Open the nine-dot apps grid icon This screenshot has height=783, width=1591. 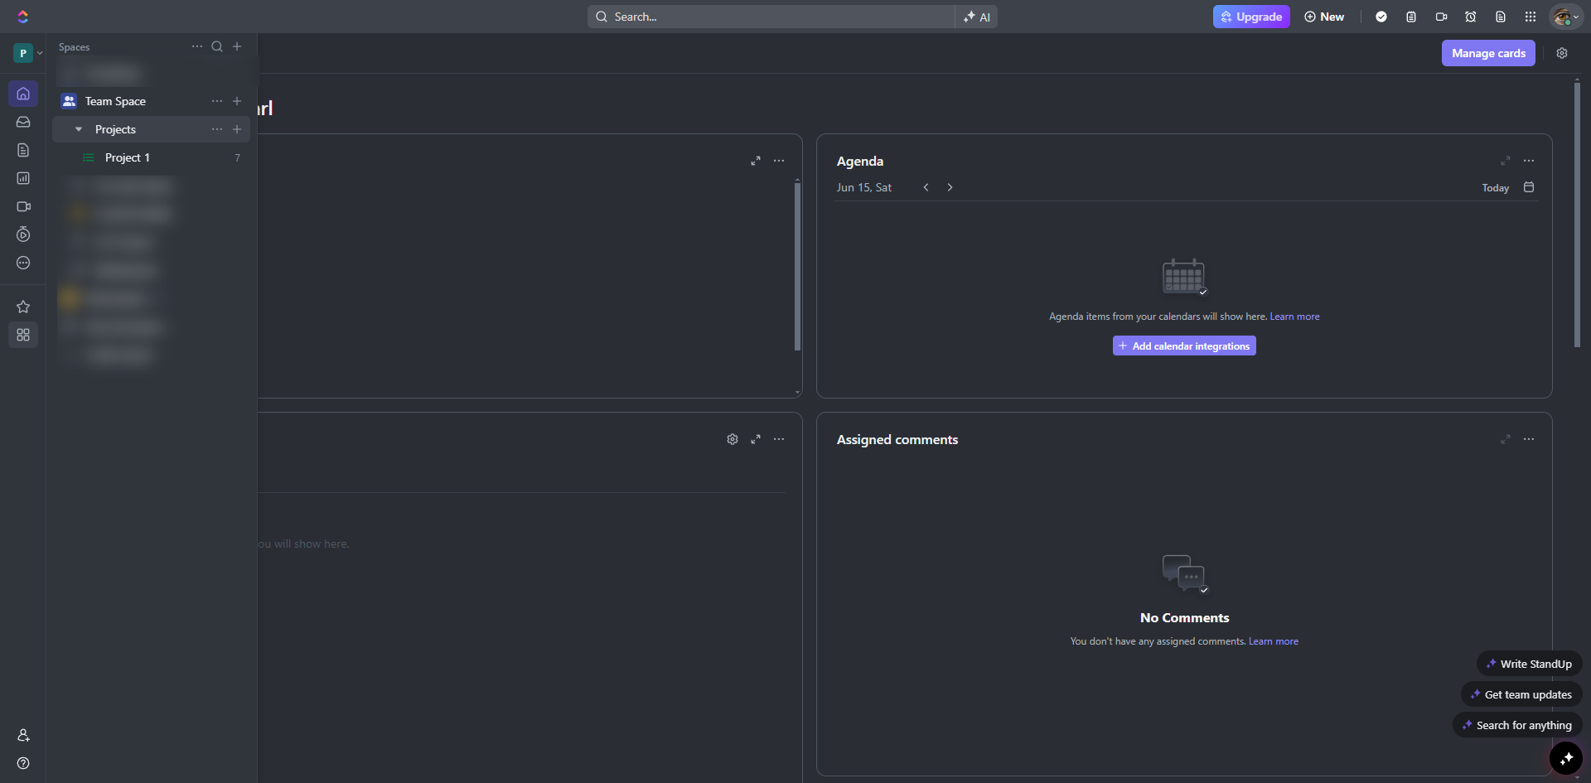tap(1531, 17)
